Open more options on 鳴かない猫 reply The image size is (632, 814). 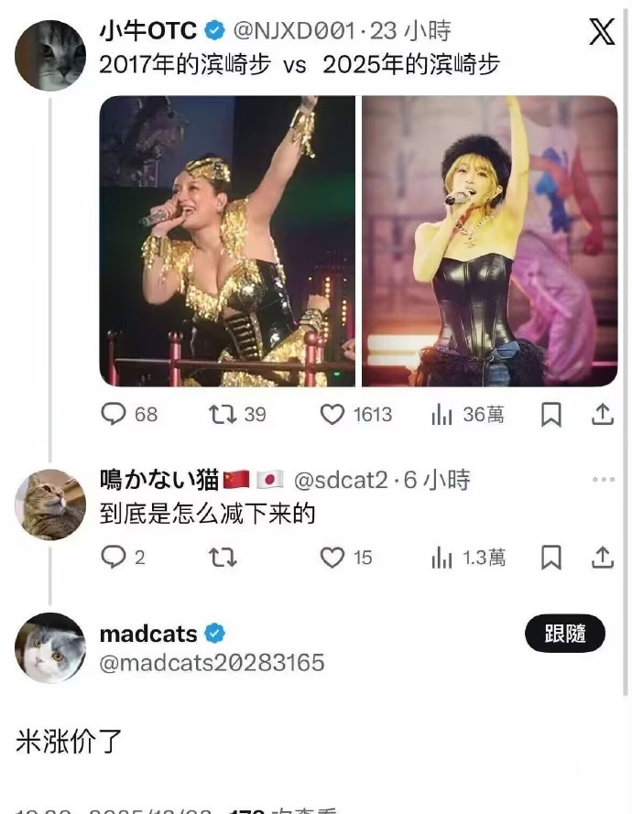(604, 479)
